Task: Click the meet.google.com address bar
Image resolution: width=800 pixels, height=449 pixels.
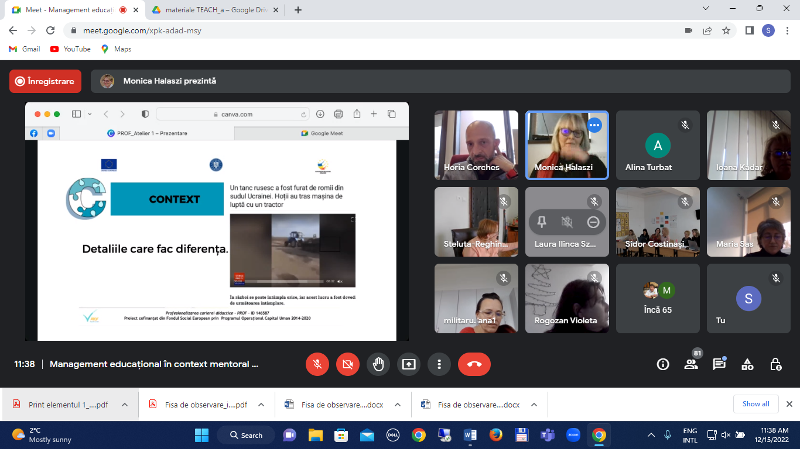Action: (x=375, y=30)
